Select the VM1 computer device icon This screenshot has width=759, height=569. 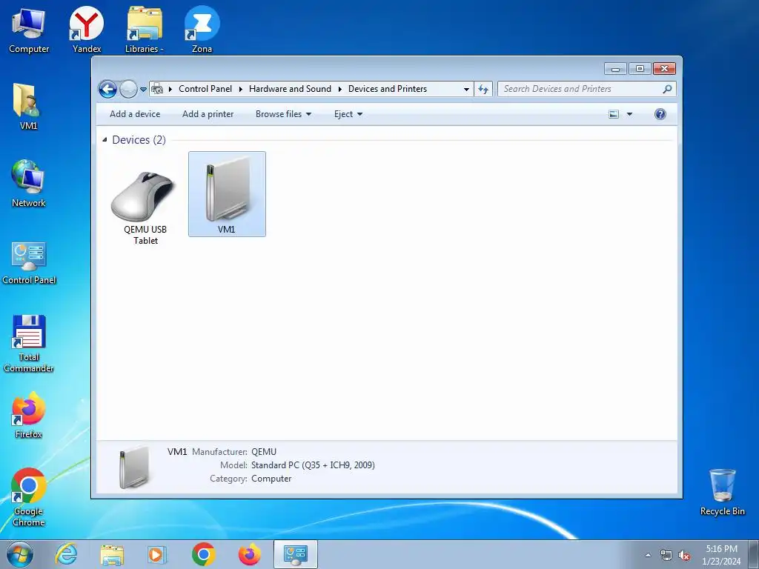pyautogui.click(x=227, y=194)
